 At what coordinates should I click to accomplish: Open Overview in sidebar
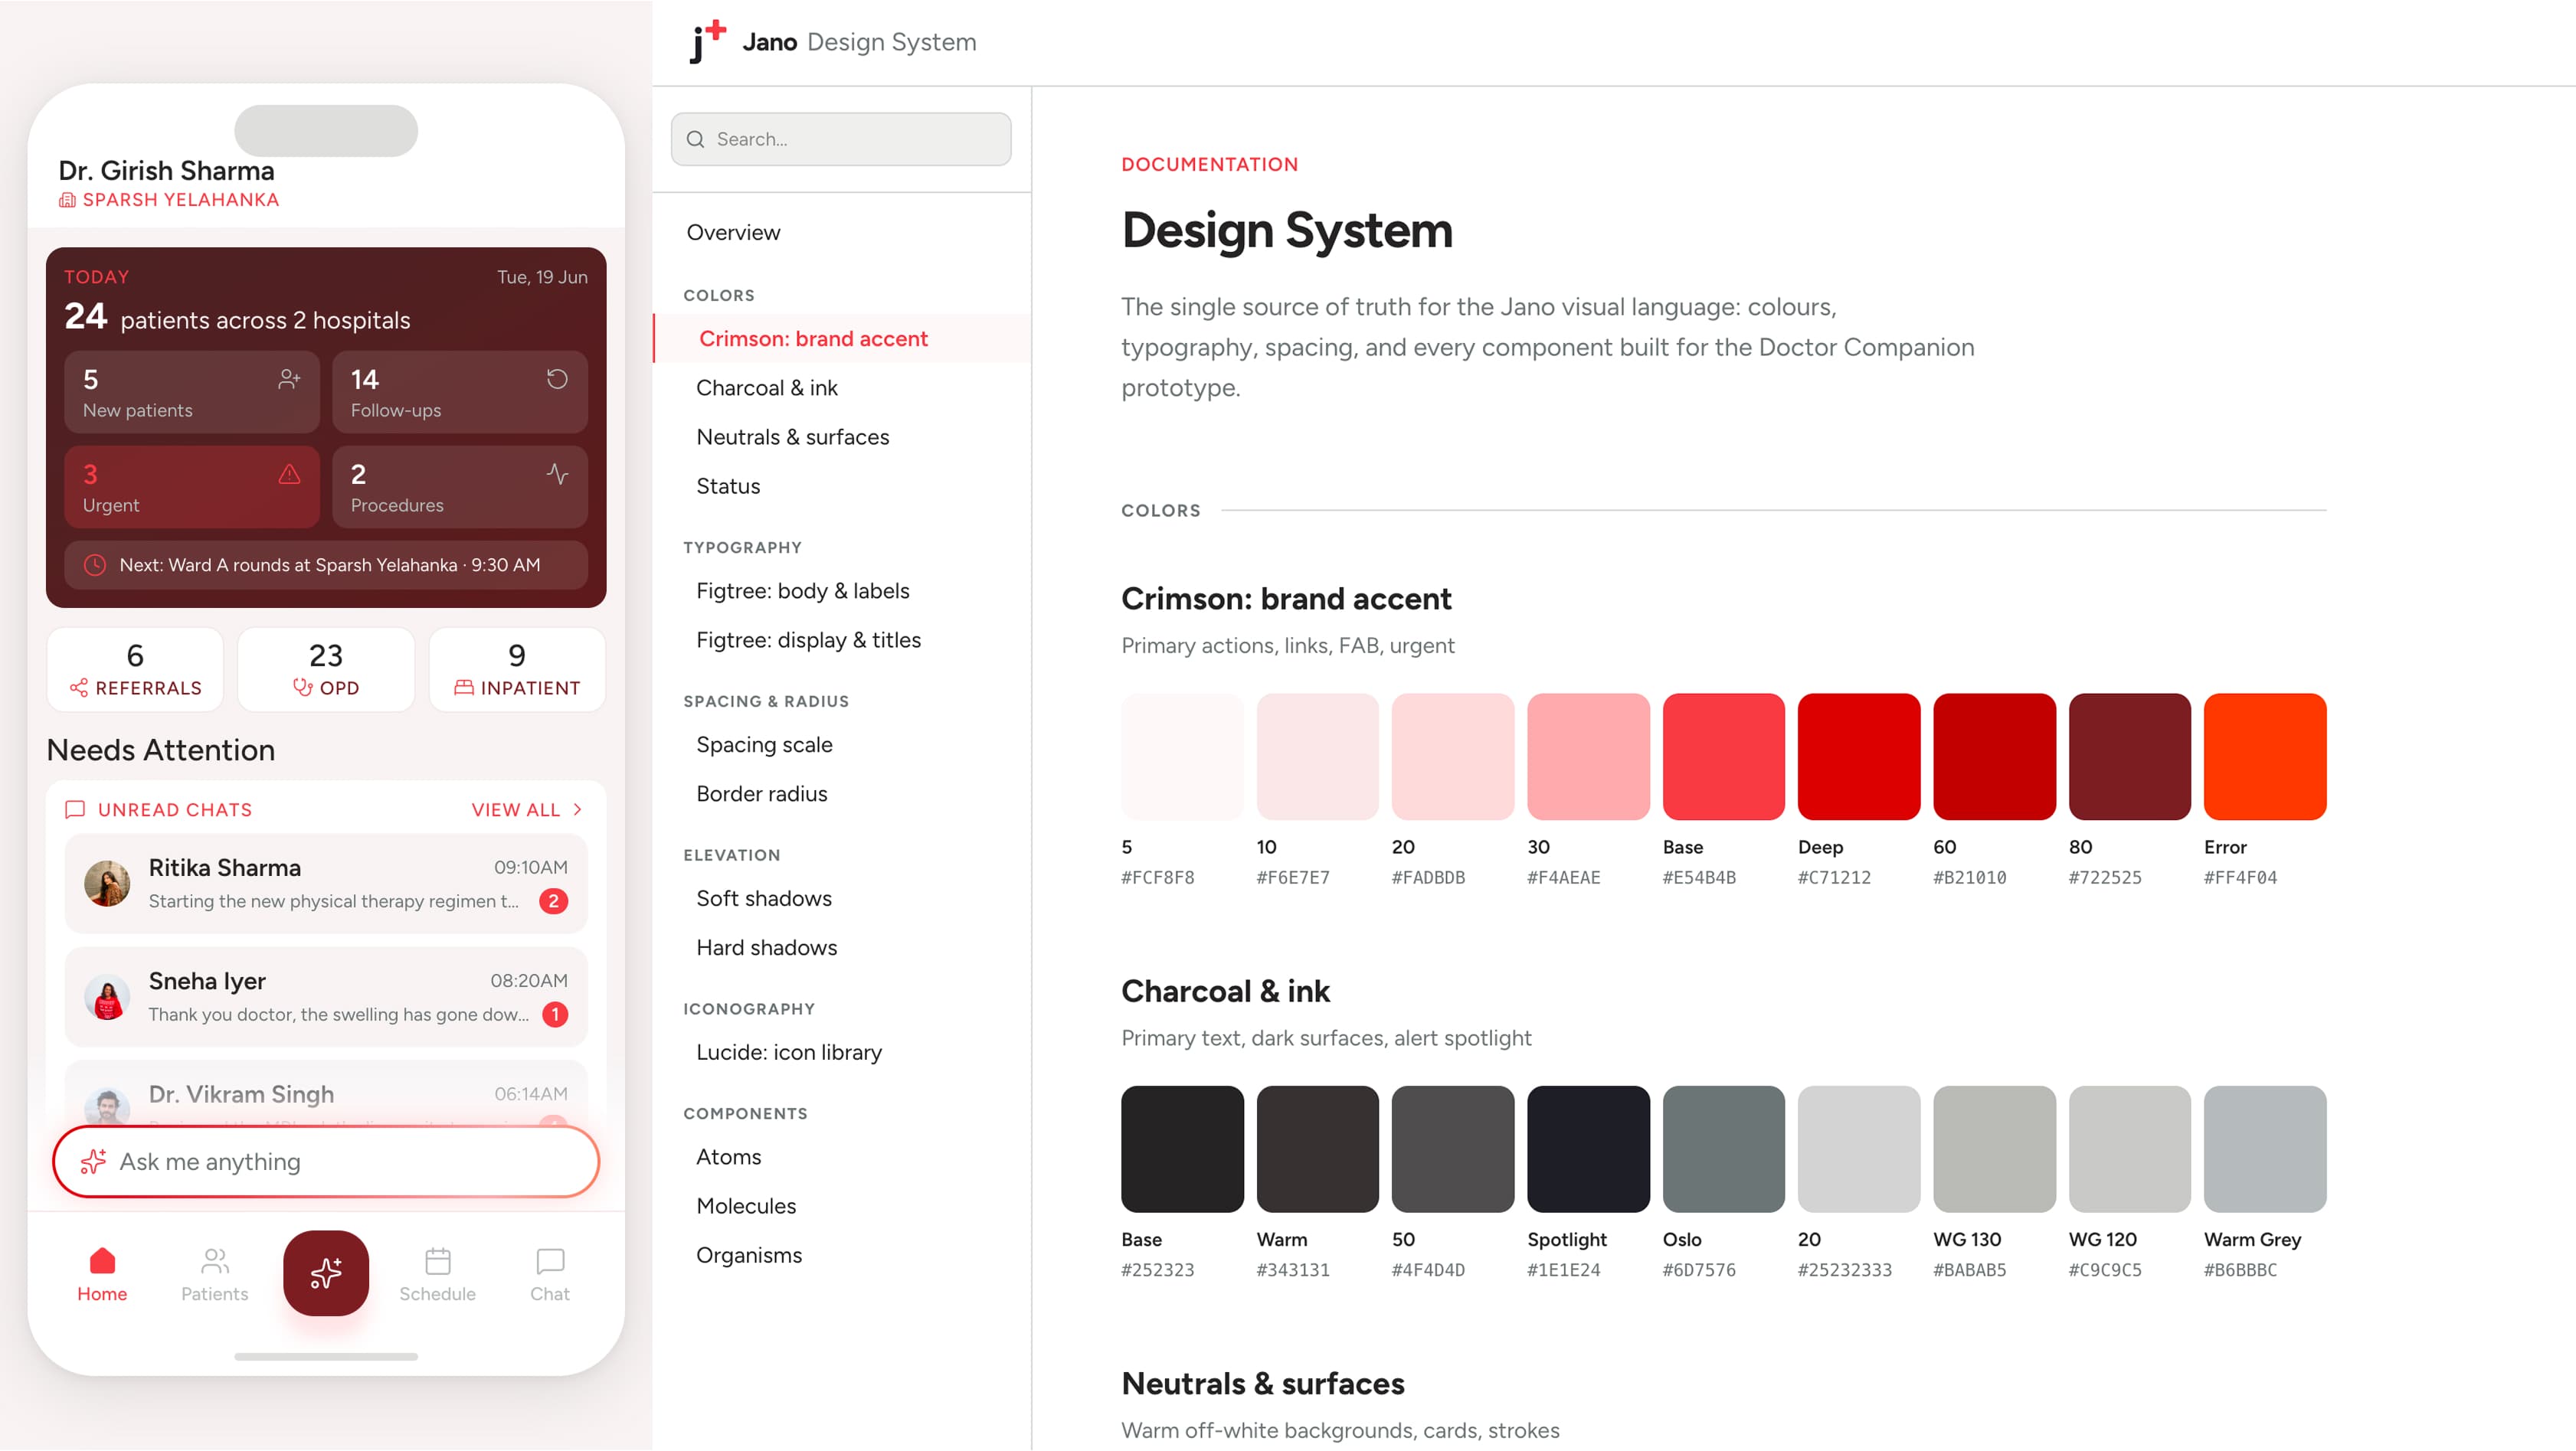733,232
